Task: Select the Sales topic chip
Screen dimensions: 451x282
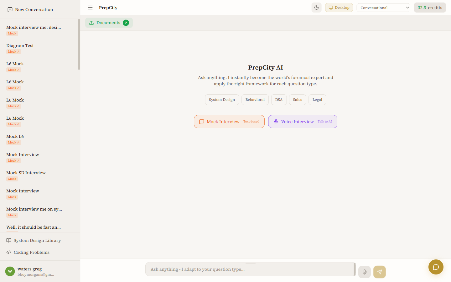Action: (x=298, y=100)
